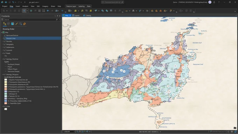Uncheck the Roads layer checkbox
The width and height of the screenshot is (238, 134).
5,53
